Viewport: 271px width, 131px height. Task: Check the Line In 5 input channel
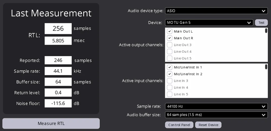(170, 94)
